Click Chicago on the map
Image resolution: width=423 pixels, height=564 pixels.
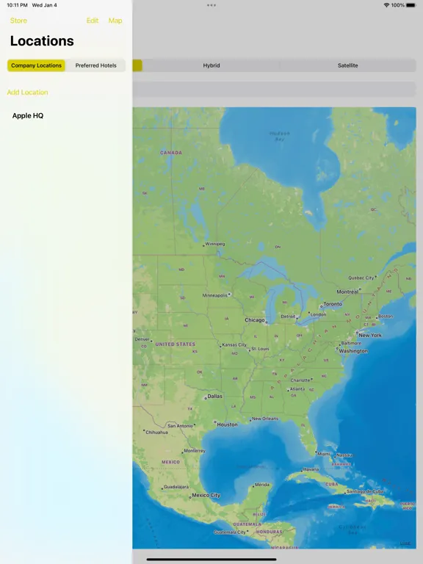tap(255, 320)
